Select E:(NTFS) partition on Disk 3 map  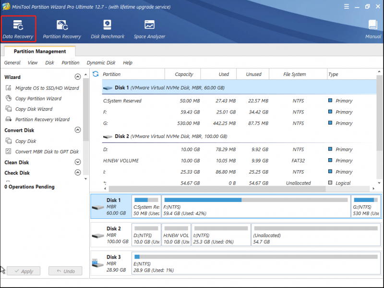(256, 263)
